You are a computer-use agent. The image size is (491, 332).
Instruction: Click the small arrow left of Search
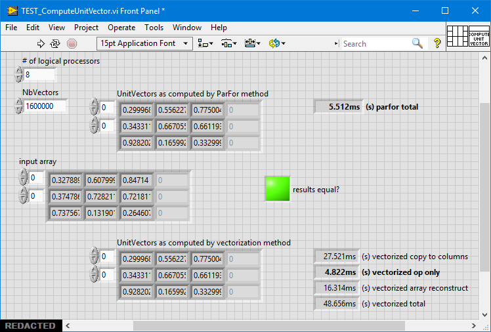tap(336, 43)
